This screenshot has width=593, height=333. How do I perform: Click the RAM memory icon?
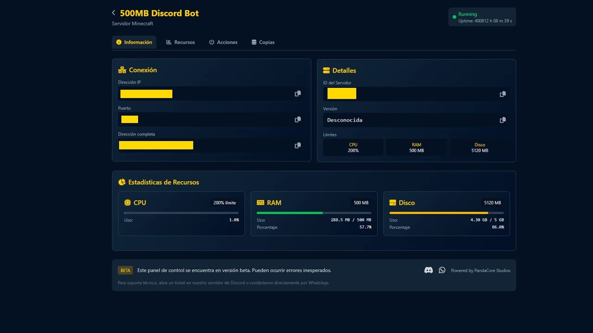(260, 203)
